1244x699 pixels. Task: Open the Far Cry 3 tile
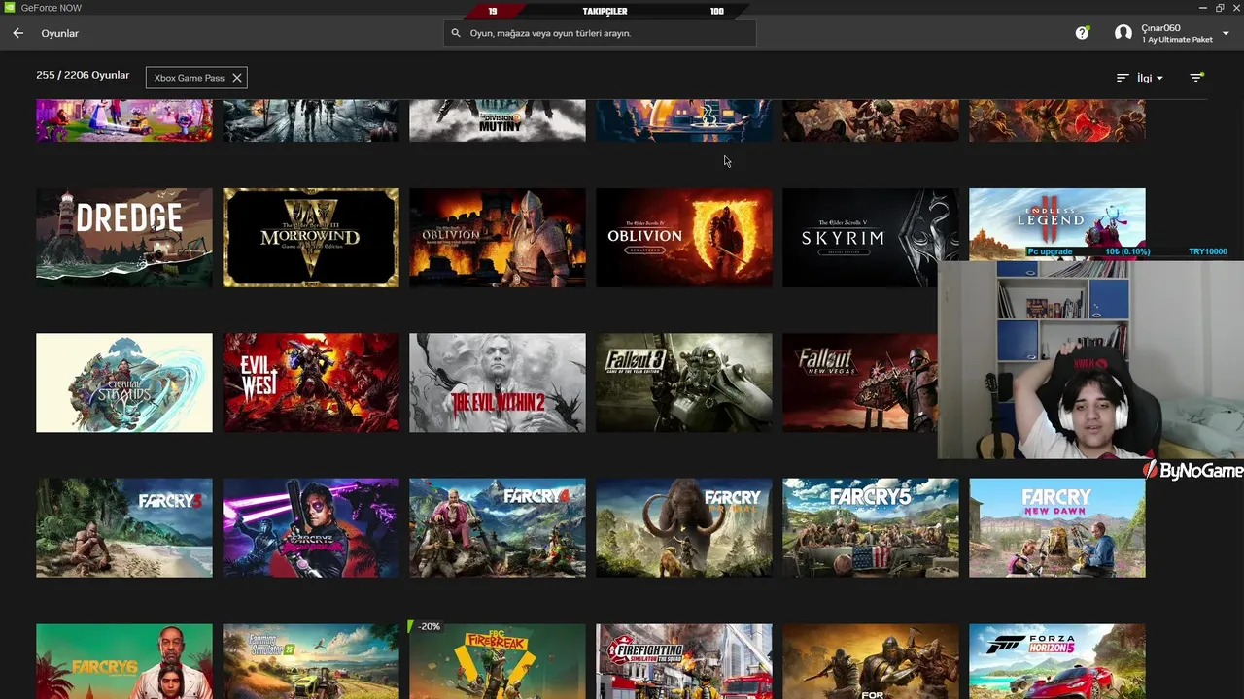tap(124, 528)
